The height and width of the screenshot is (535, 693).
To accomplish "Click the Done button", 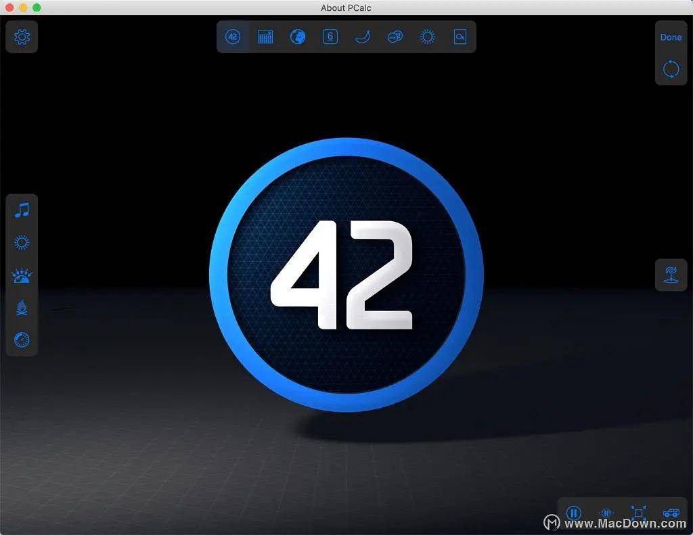I will tap(671, 37).
